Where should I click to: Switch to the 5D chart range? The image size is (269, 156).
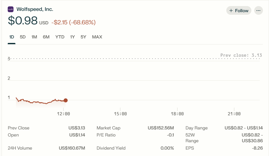pyautogui.click(x=23, y=37)
